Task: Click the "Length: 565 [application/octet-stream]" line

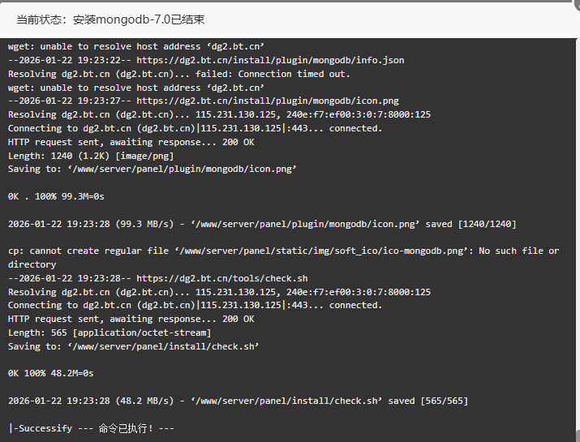Action: (110, 333)
